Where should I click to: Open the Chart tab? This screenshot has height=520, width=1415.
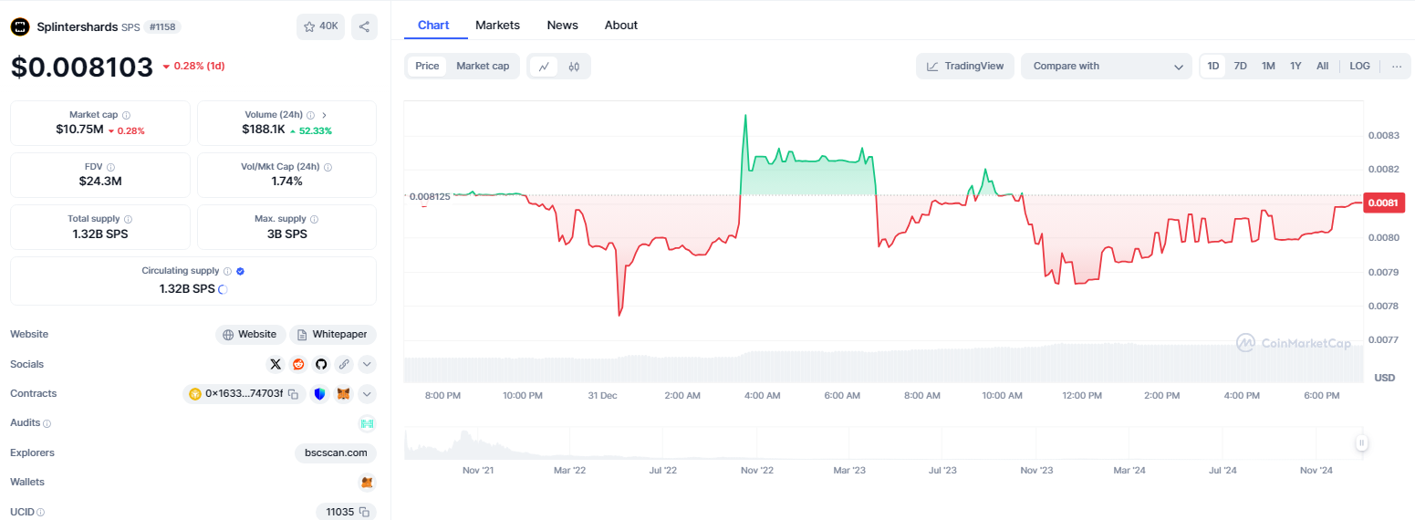433,25
